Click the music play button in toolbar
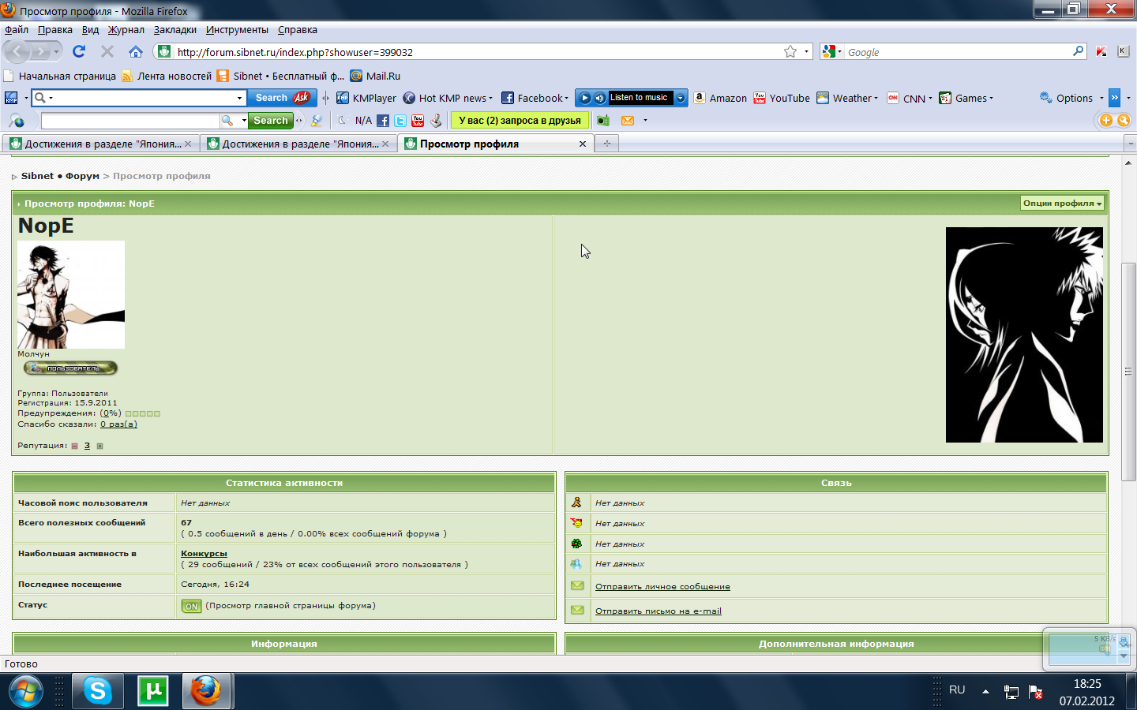The image size is (1137, 710). [x=585, y=98]
